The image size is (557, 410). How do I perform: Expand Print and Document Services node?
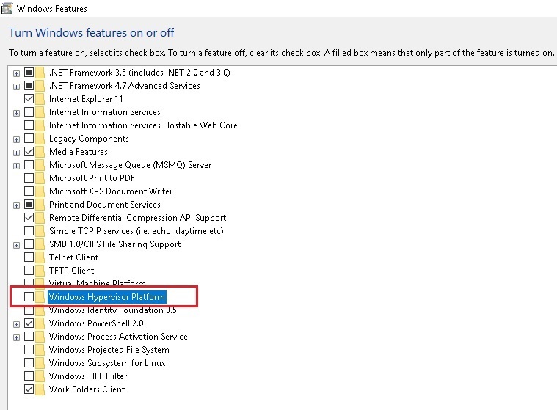(x=16, y=205)
